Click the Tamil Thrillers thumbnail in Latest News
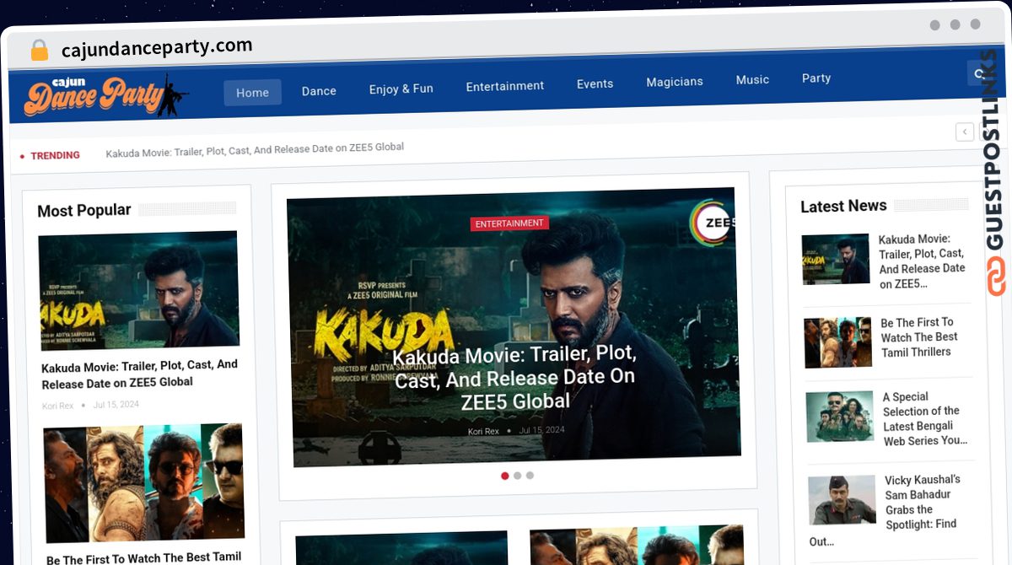Image resolution: width=1012 pixels, height=565 pixels. click(838, 342)
